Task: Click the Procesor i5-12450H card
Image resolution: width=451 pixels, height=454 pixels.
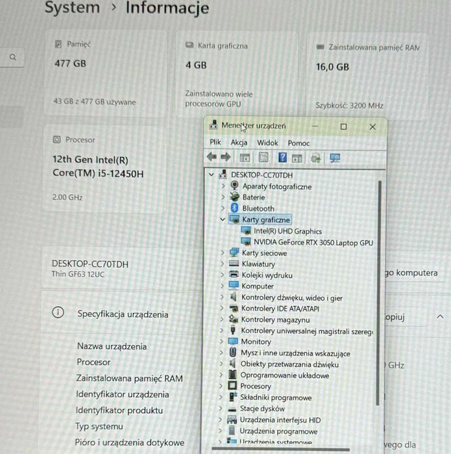Action: pos(104,169)
